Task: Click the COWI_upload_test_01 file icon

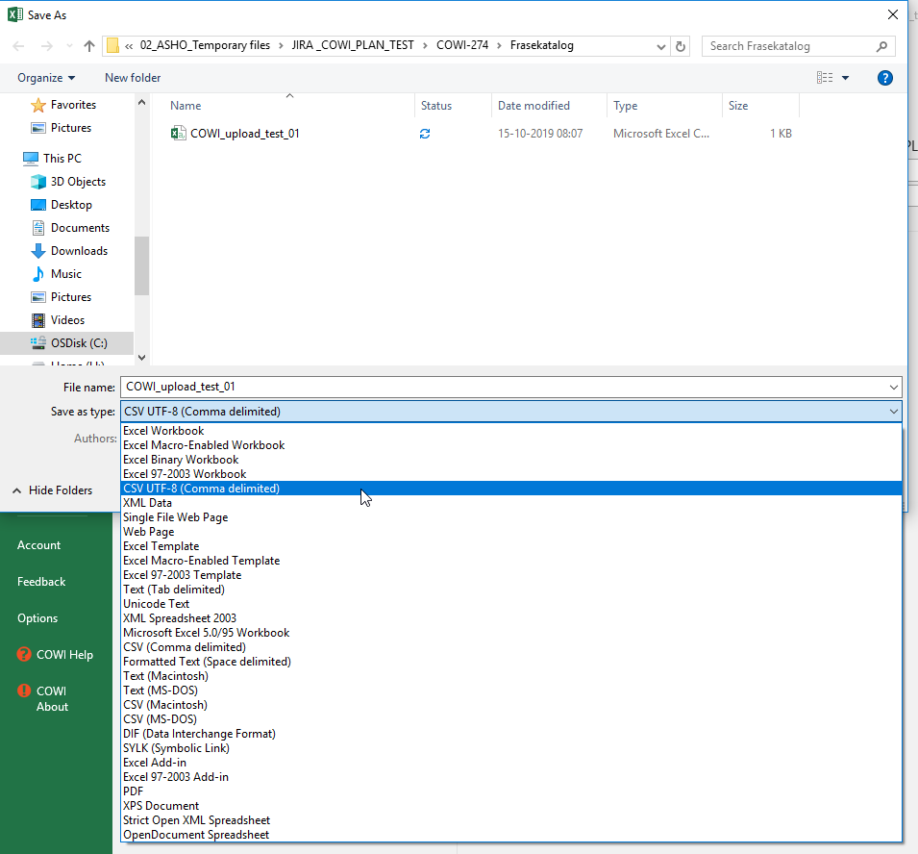Action: point(178,134)
